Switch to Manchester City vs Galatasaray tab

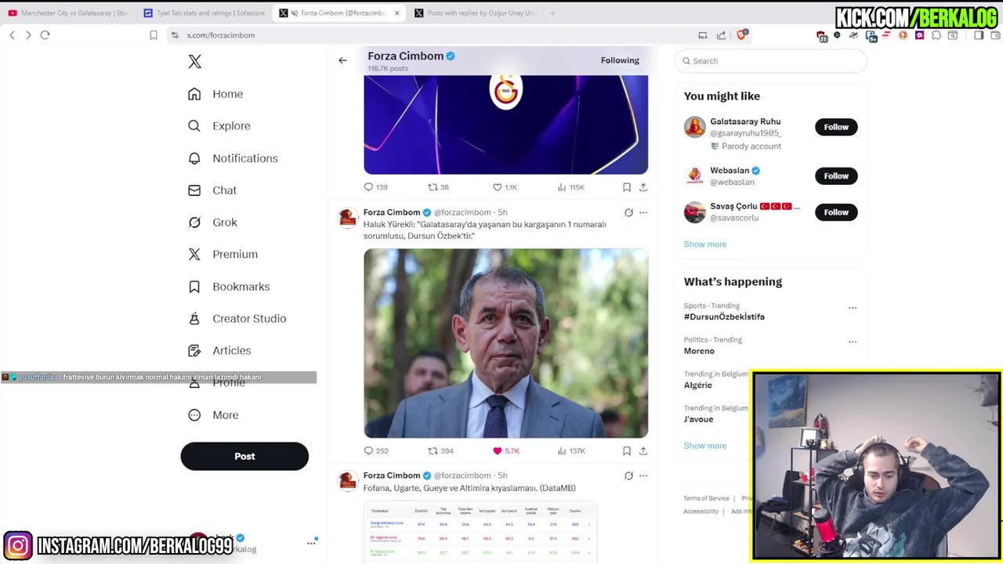[x=69, y=13]
